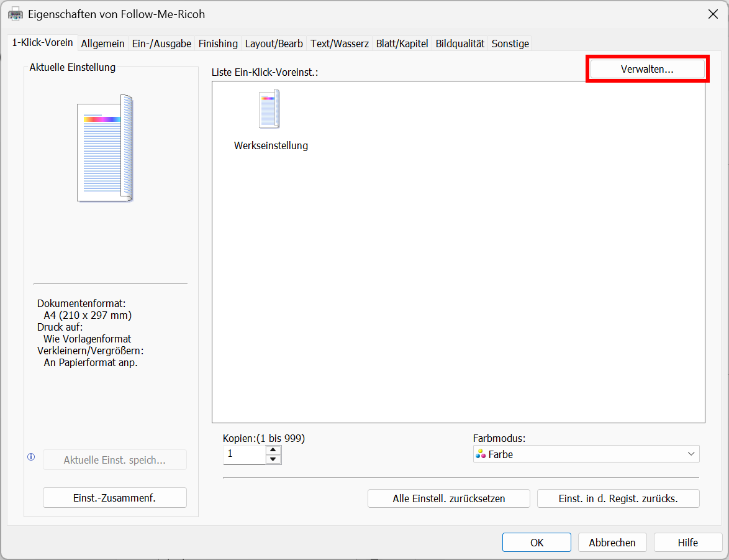Viewport: 729px width, 560px height.
Task: Select the Werkseinstellung preset icon
Action: pyautogui.click(x=269, y=109)
